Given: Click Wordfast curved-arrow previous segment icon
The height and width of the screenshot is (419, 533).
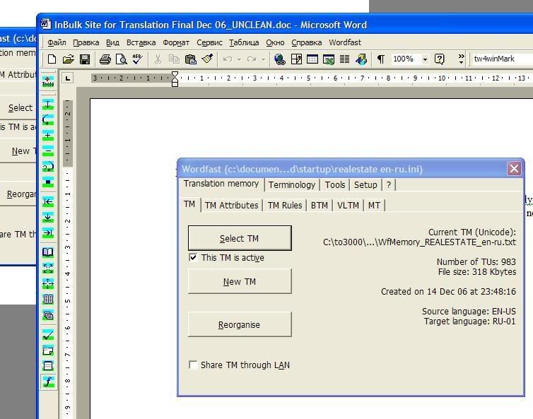Looking at the screenshot, I should click(48, 119).
